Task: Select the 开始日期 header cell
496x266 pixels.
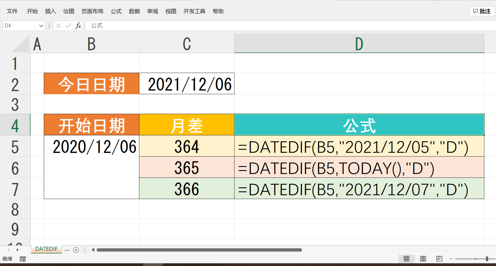Action: tap(91, 125)
